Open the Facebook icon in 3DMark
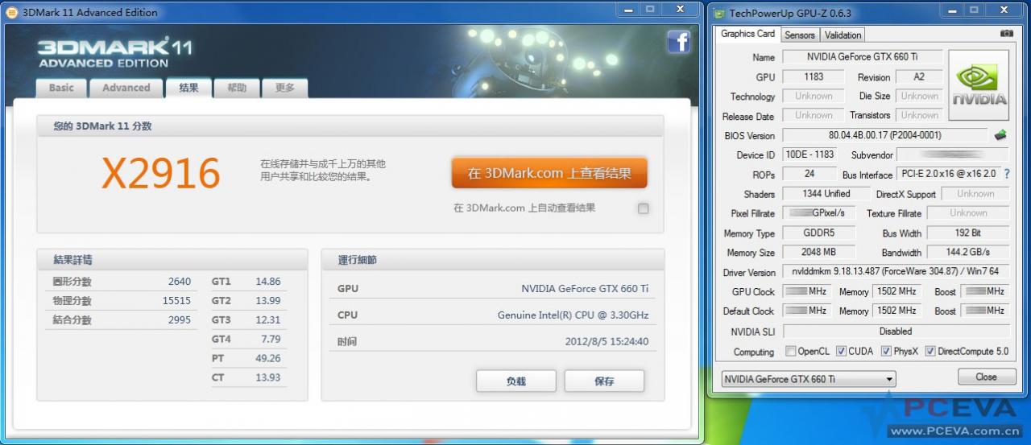The height and width of the screenshot is (445, 1031). pyautogui.click(x=678, y=42)
